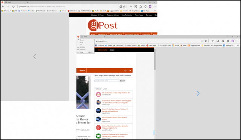241x140 pixels.
Task: Open the More (…) menu in the front Edge window
Action: tap(238, 41)
